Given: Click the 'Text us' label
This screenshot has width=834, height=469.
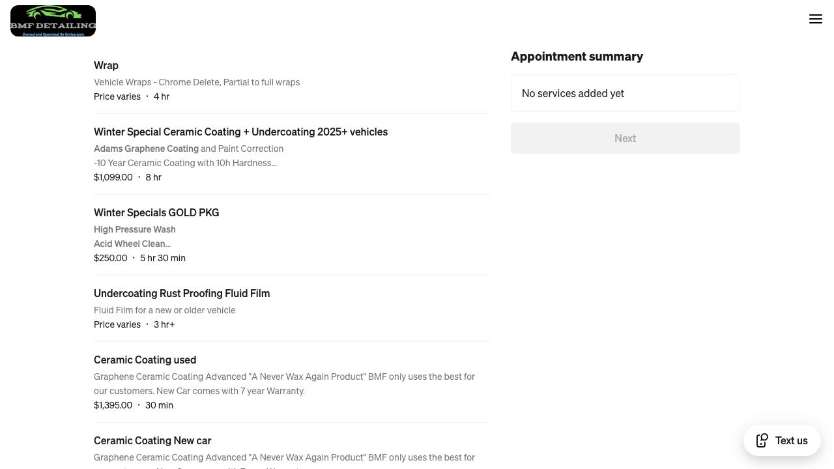Looking at the screenshot, I should pos(791,440).
